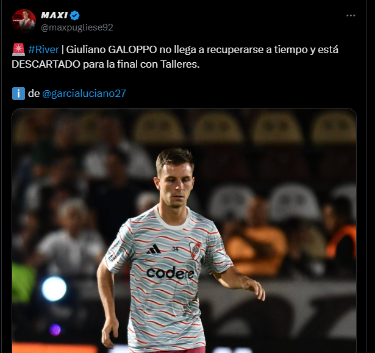
Task: Click the Codere sponsor text on jersey
Action: [170, 273]
